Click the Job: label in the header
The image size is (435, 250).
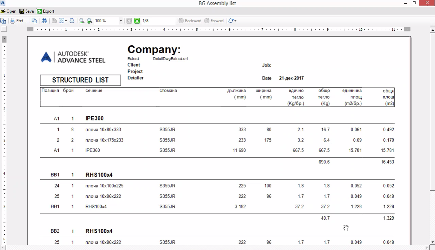pyautogui.click(x=267, y=65)
